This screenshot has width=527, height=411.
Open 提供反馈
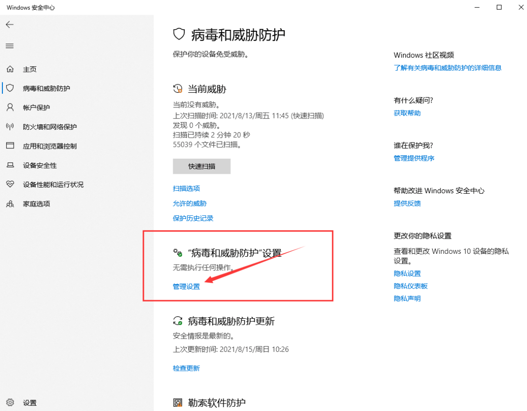click(407, 204)
